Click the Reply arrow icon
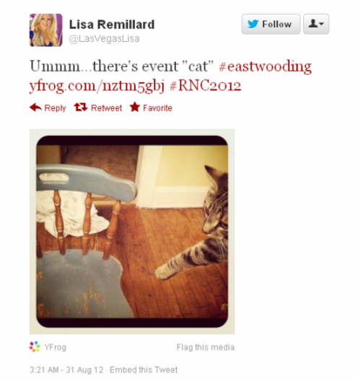This screenshot has width=358, height=381. coord(35,108)
